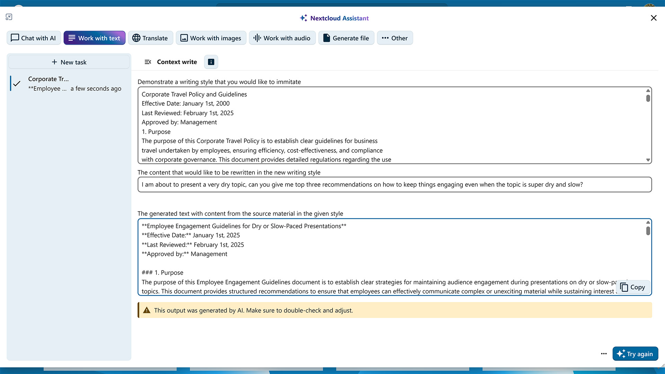Click the AI-generated output warning text
The height and width of the screenshot is (374, 665).
coord(254,310)
